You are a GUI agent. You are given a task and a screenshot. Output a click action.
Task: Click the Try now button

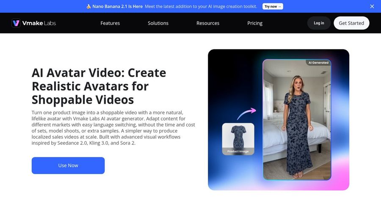pos(273,6)
